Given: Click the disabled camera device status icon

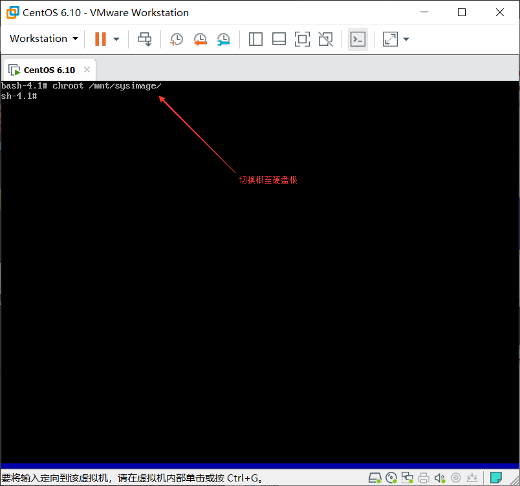Looking at the screenshot, I should tap(456, 478).
